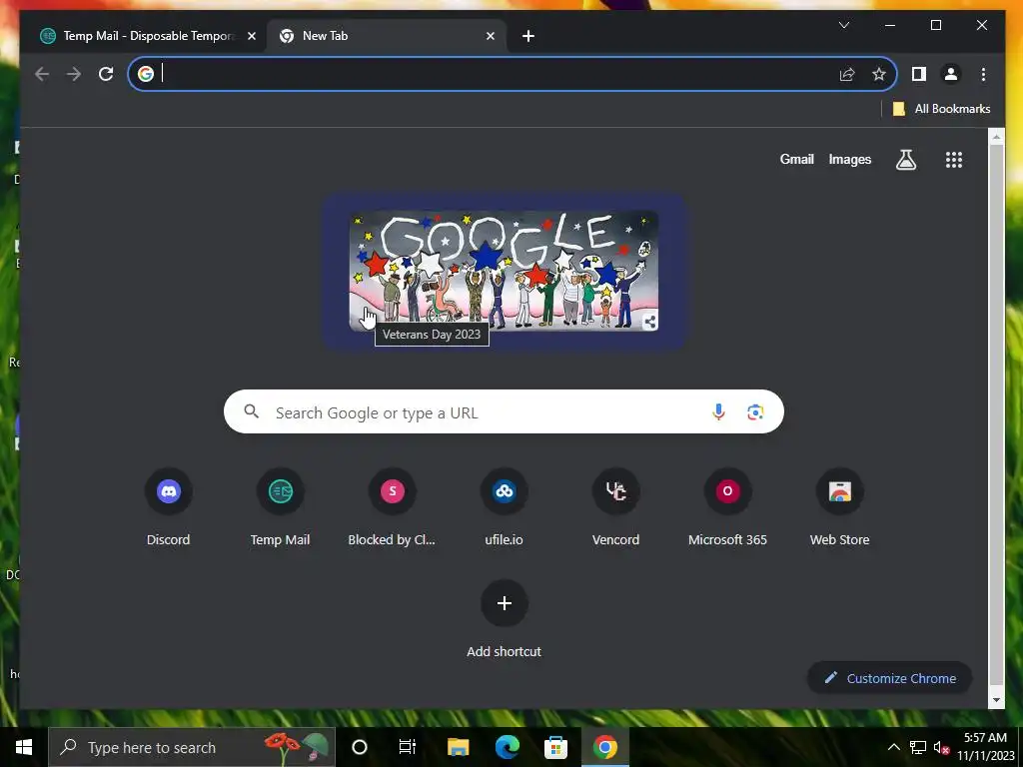This screenshot has width=1023, height=767.
Task: Open the Microsoft 365 shortcut
Action: point(727,506)
